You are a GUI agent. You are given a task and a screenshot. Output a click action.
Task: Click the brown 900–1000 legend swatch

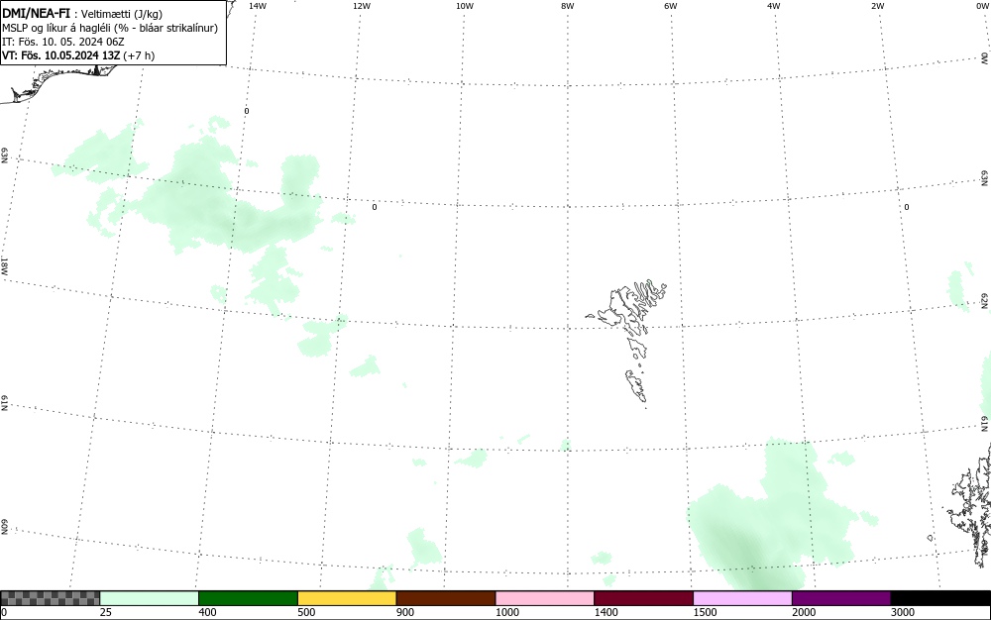(x=446, y=598)
